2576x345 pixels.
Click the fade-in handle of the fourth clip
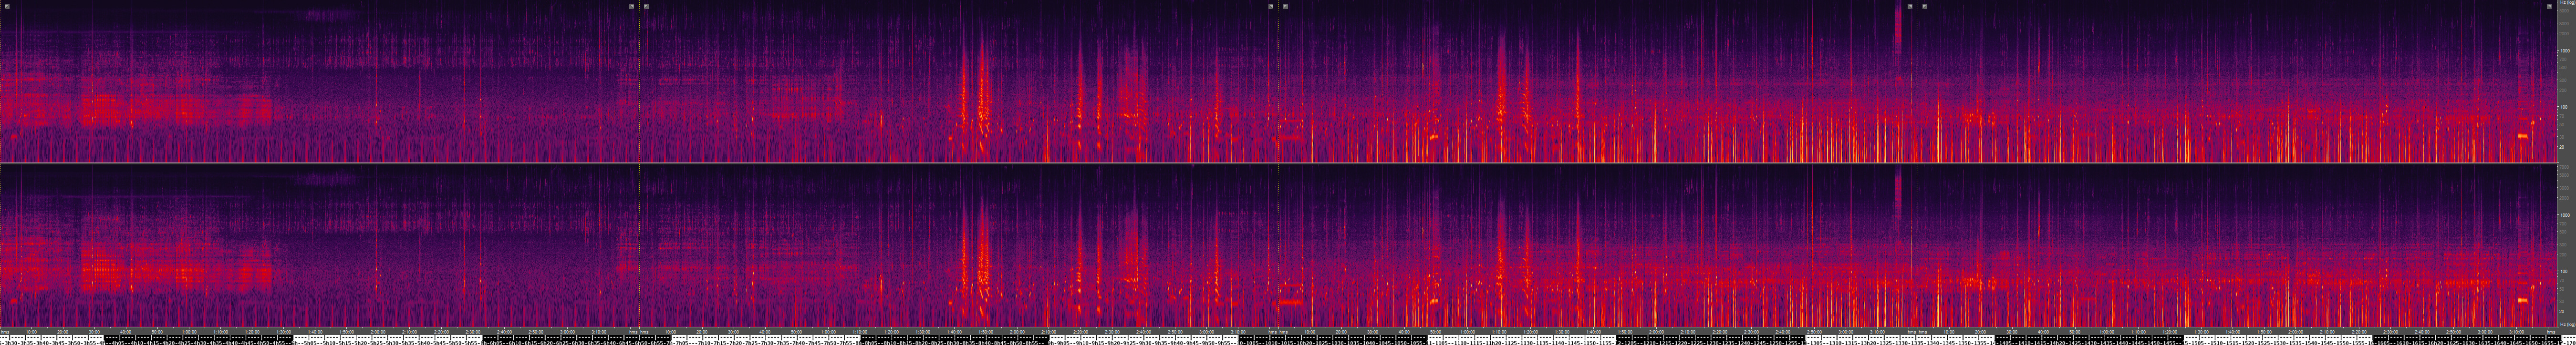coord(1924,6)
